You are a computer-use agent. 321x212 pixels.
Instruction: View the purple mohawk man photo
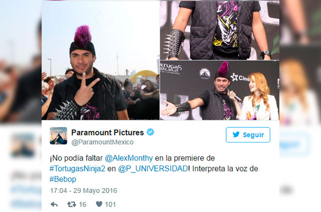click(x=100, y=60)
